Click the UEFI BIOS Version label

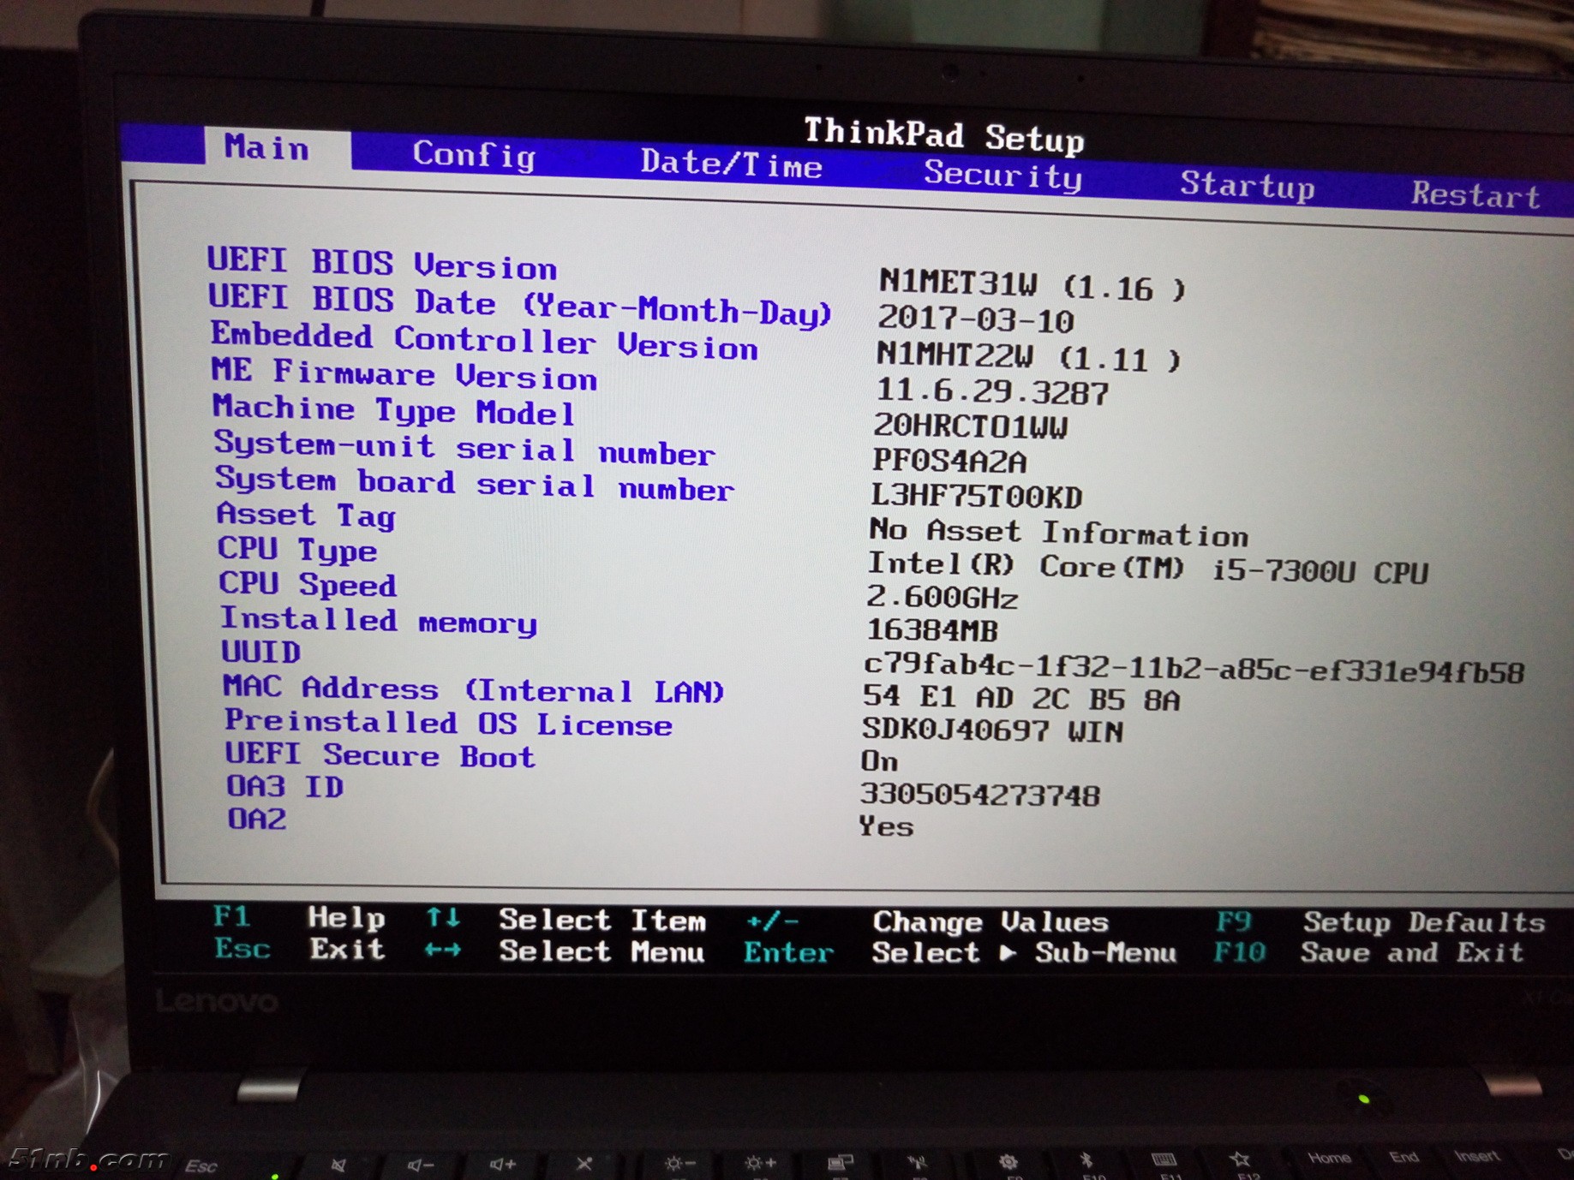[382, 264]
